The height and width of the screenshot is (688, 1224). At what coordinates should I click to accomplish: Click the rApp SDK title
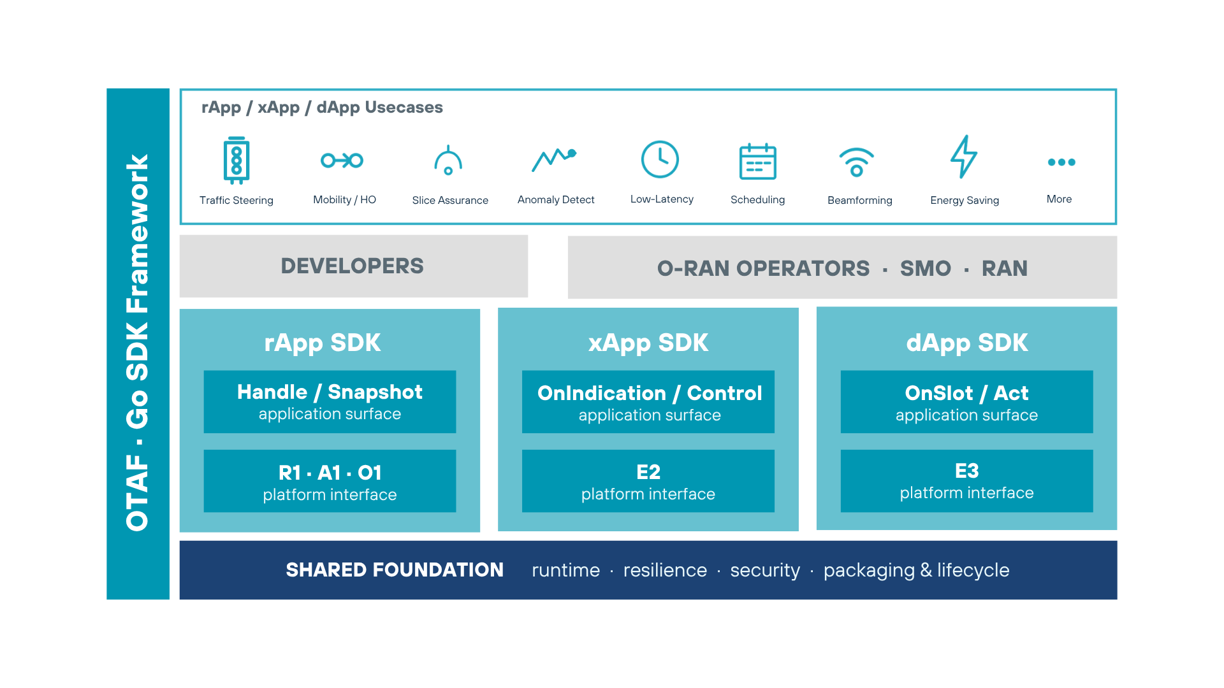(323, 343)
